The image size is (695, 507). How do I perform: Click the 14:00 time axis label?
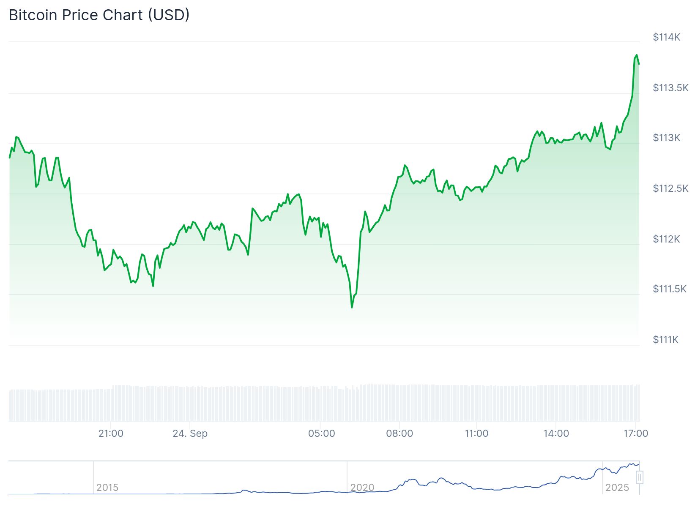(556, 433)
